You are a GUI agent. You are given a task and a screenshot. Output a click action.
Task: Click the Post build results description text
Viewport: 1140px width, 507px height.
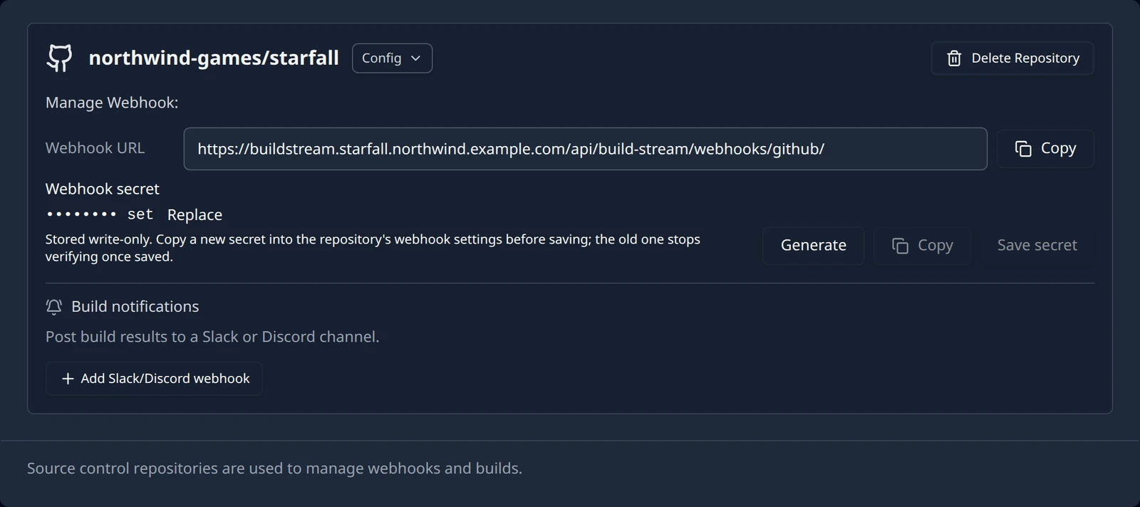click(x=212, y=337)
